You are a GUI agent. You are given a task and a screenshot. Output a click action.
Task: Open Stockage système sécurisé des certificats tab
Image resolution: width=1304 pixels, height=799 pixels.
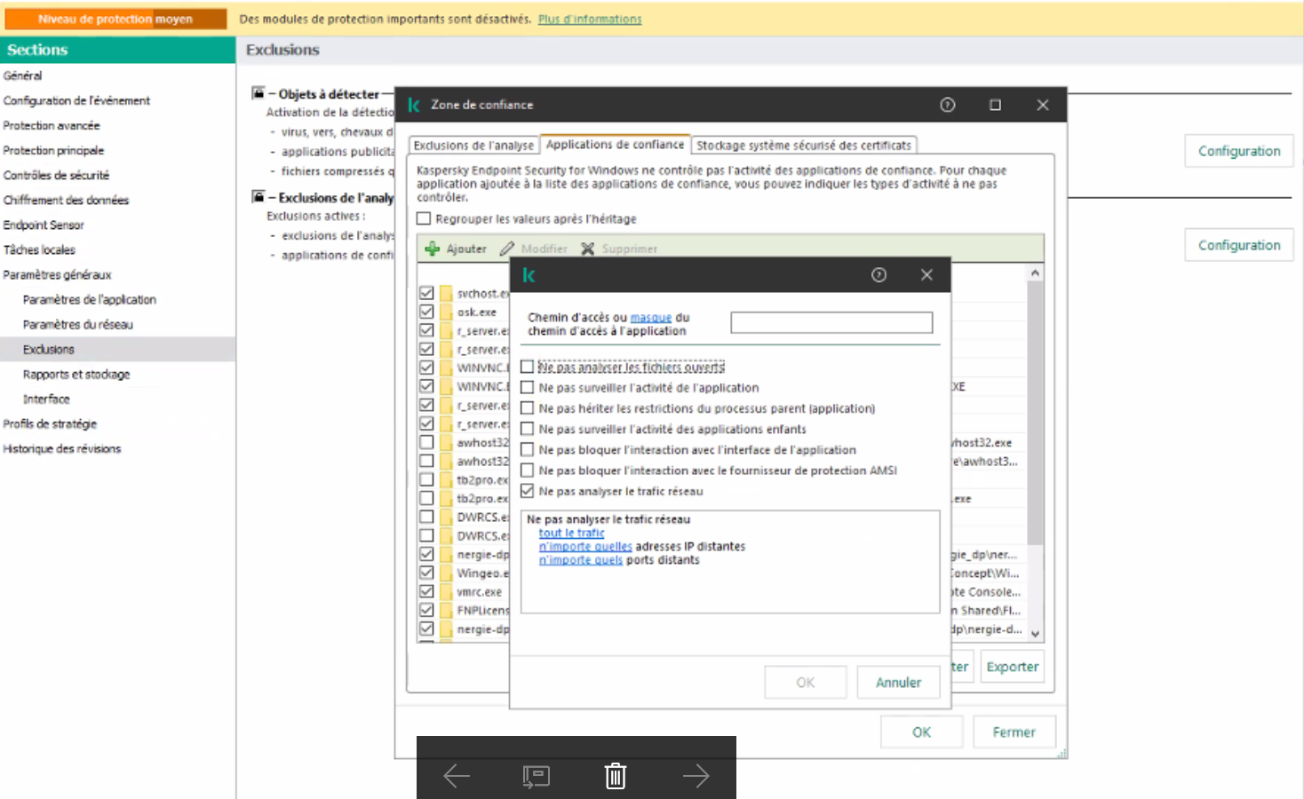803,146
